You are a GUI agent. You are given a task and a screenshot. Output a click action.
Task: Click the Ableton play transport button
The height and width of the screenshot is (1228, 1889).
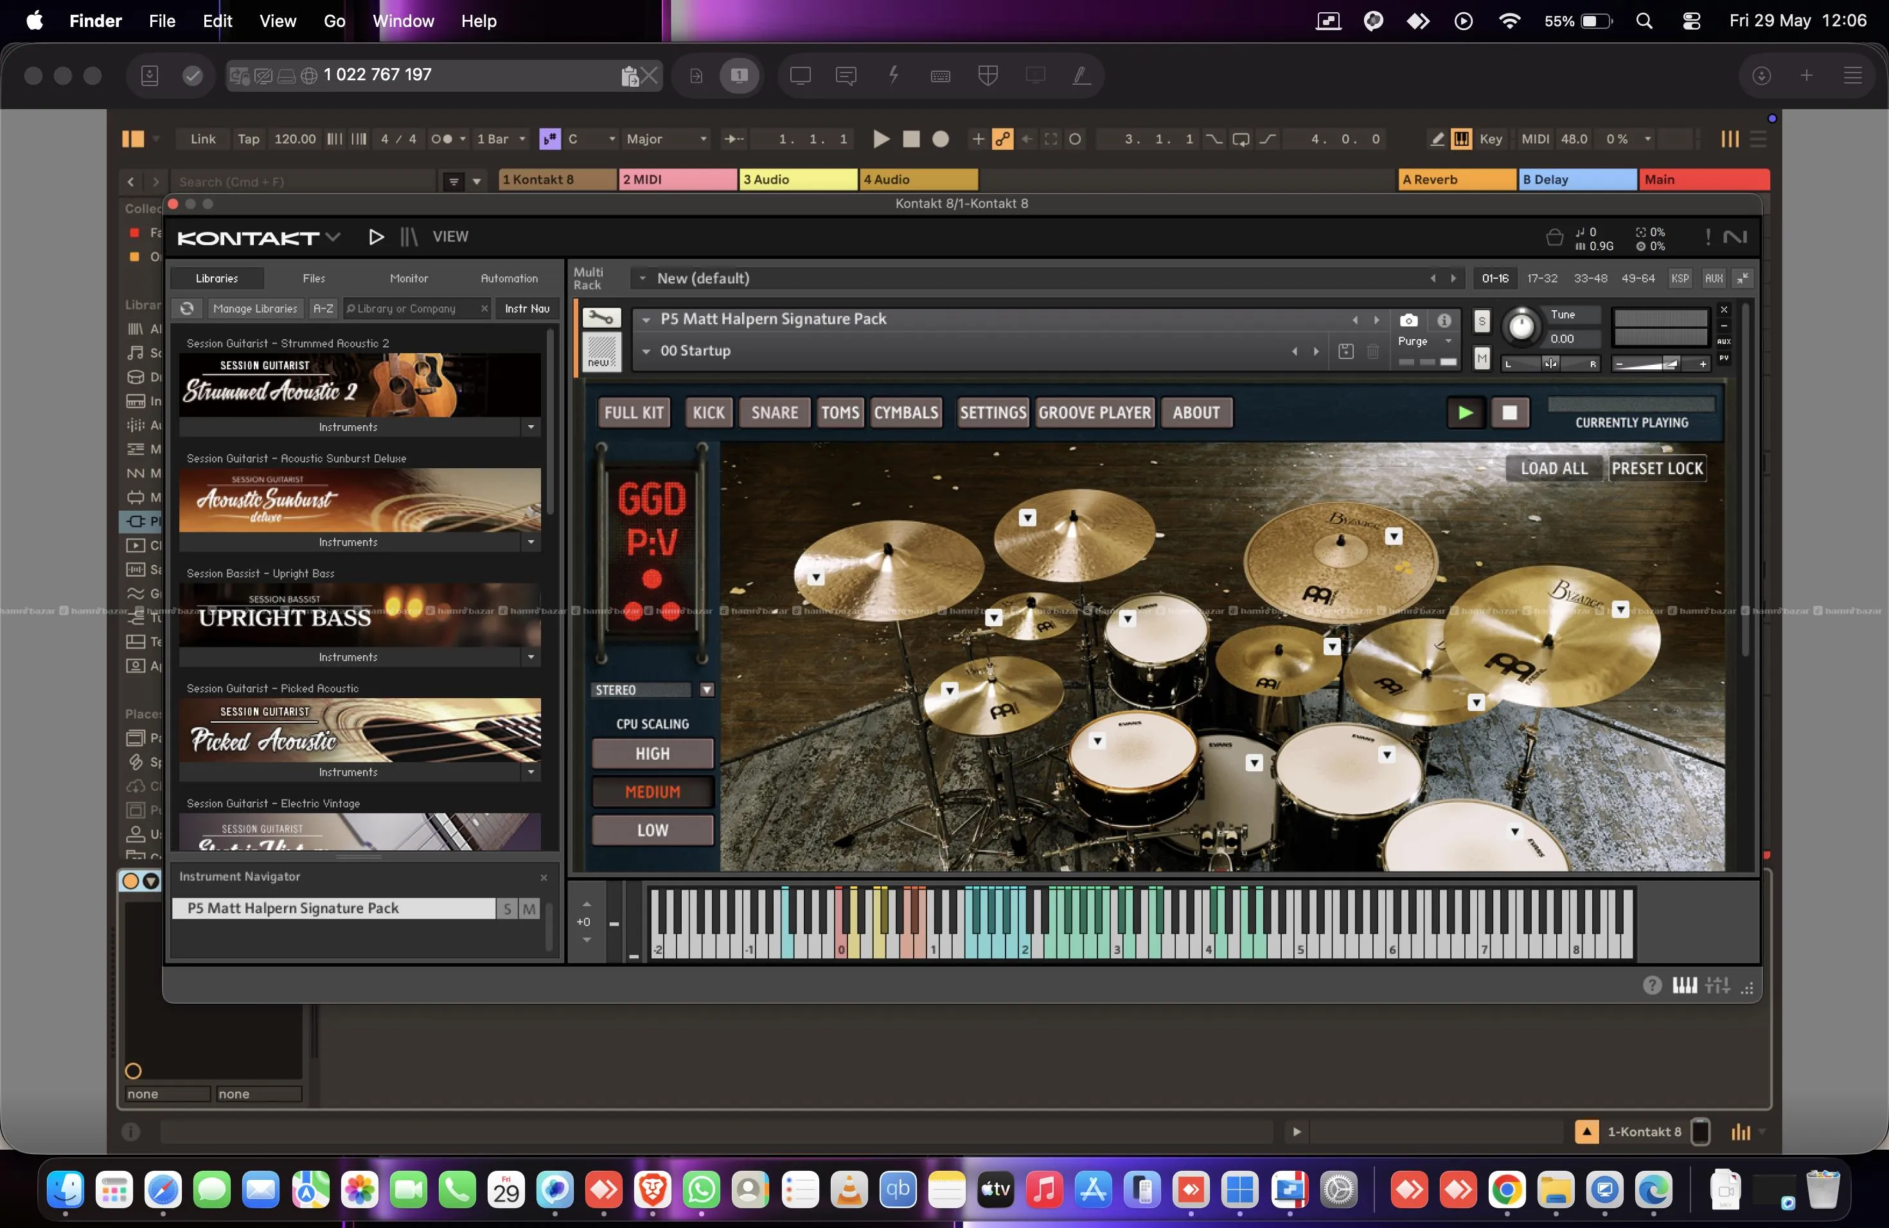[880, 139]
